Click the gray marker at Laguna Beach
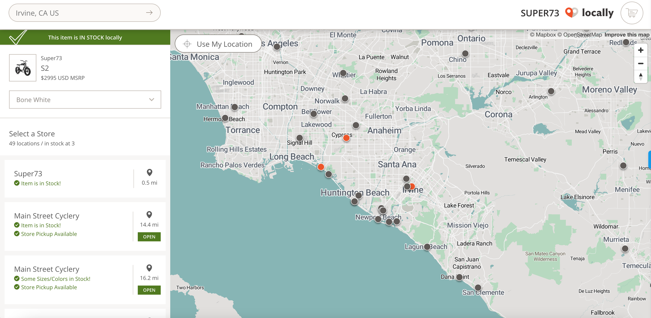Screen dimensions: 651x318 click(x=427, y=247)
